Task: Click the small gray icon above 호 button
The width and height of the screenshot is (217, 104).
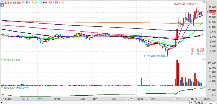Action: tap(2, 2)
